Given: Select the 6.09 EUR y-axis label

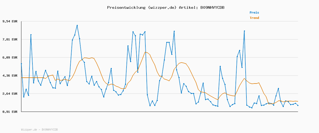Looking at the screenshot, I should point(10,57).
